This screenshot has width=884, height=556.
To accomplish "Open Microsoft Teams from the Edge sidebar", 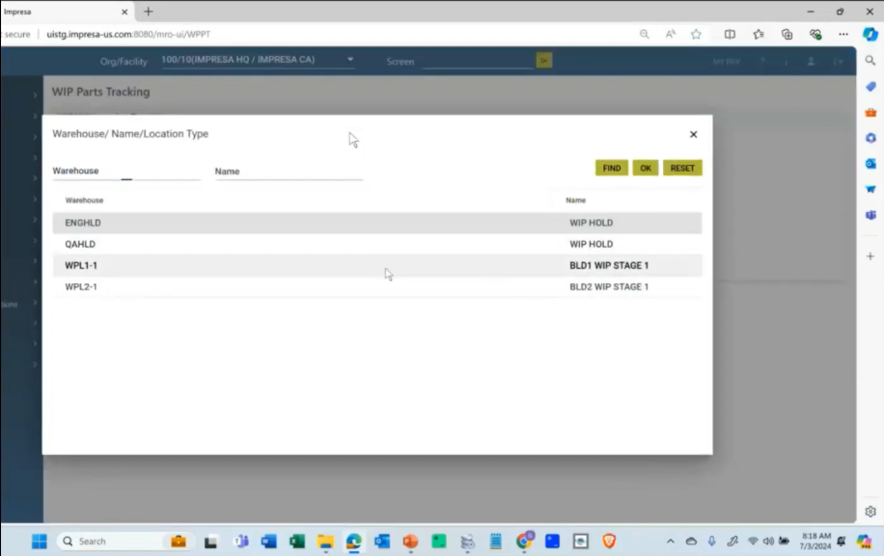I will click(870, 216).
